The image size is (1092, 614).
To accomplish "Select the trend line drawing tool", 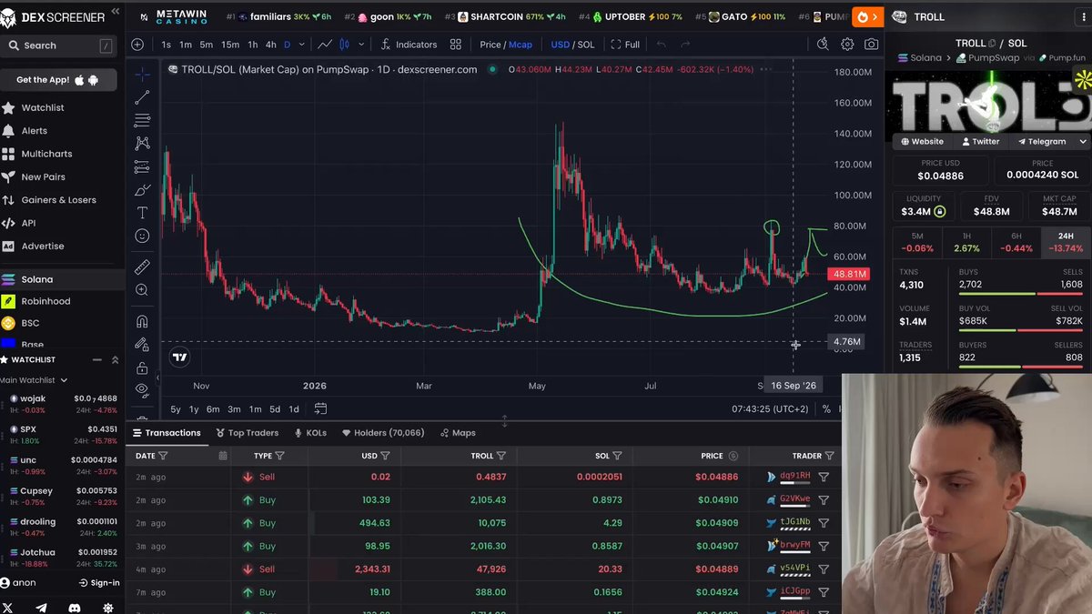I will [142, 97].
